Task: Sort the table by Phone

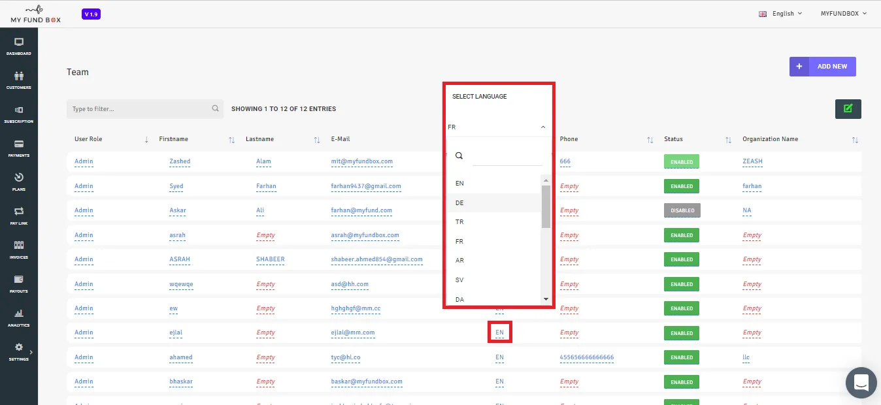Action: (x=650, y=140)
